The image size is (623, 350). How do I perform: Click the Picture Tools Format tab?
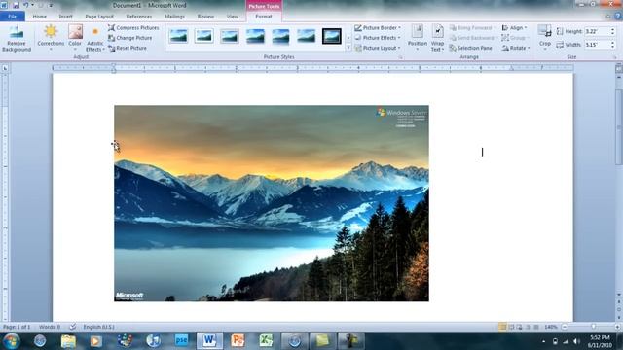click(x=264, y=17)
